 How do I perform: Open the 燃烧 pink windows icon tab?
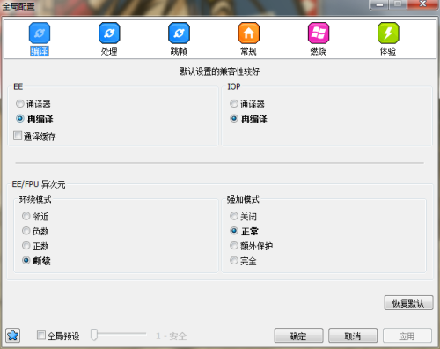(x=319, y=33)
